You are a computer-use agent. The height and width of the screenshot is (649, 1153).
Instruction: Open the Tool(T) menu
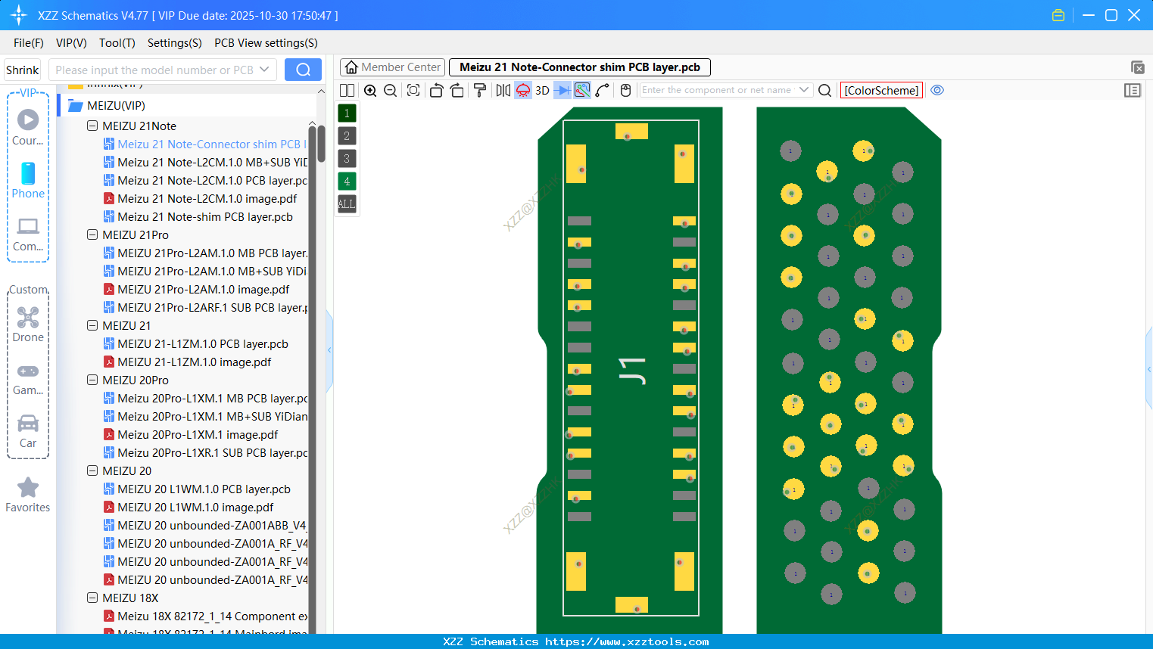pyautogui.click(x=117, y=43)
